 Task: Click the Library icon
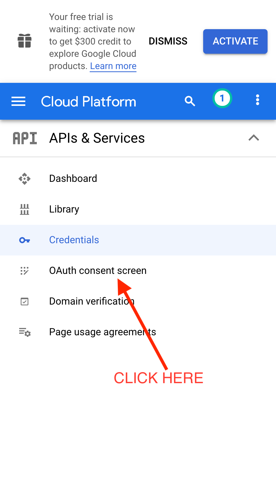point(25,209)
